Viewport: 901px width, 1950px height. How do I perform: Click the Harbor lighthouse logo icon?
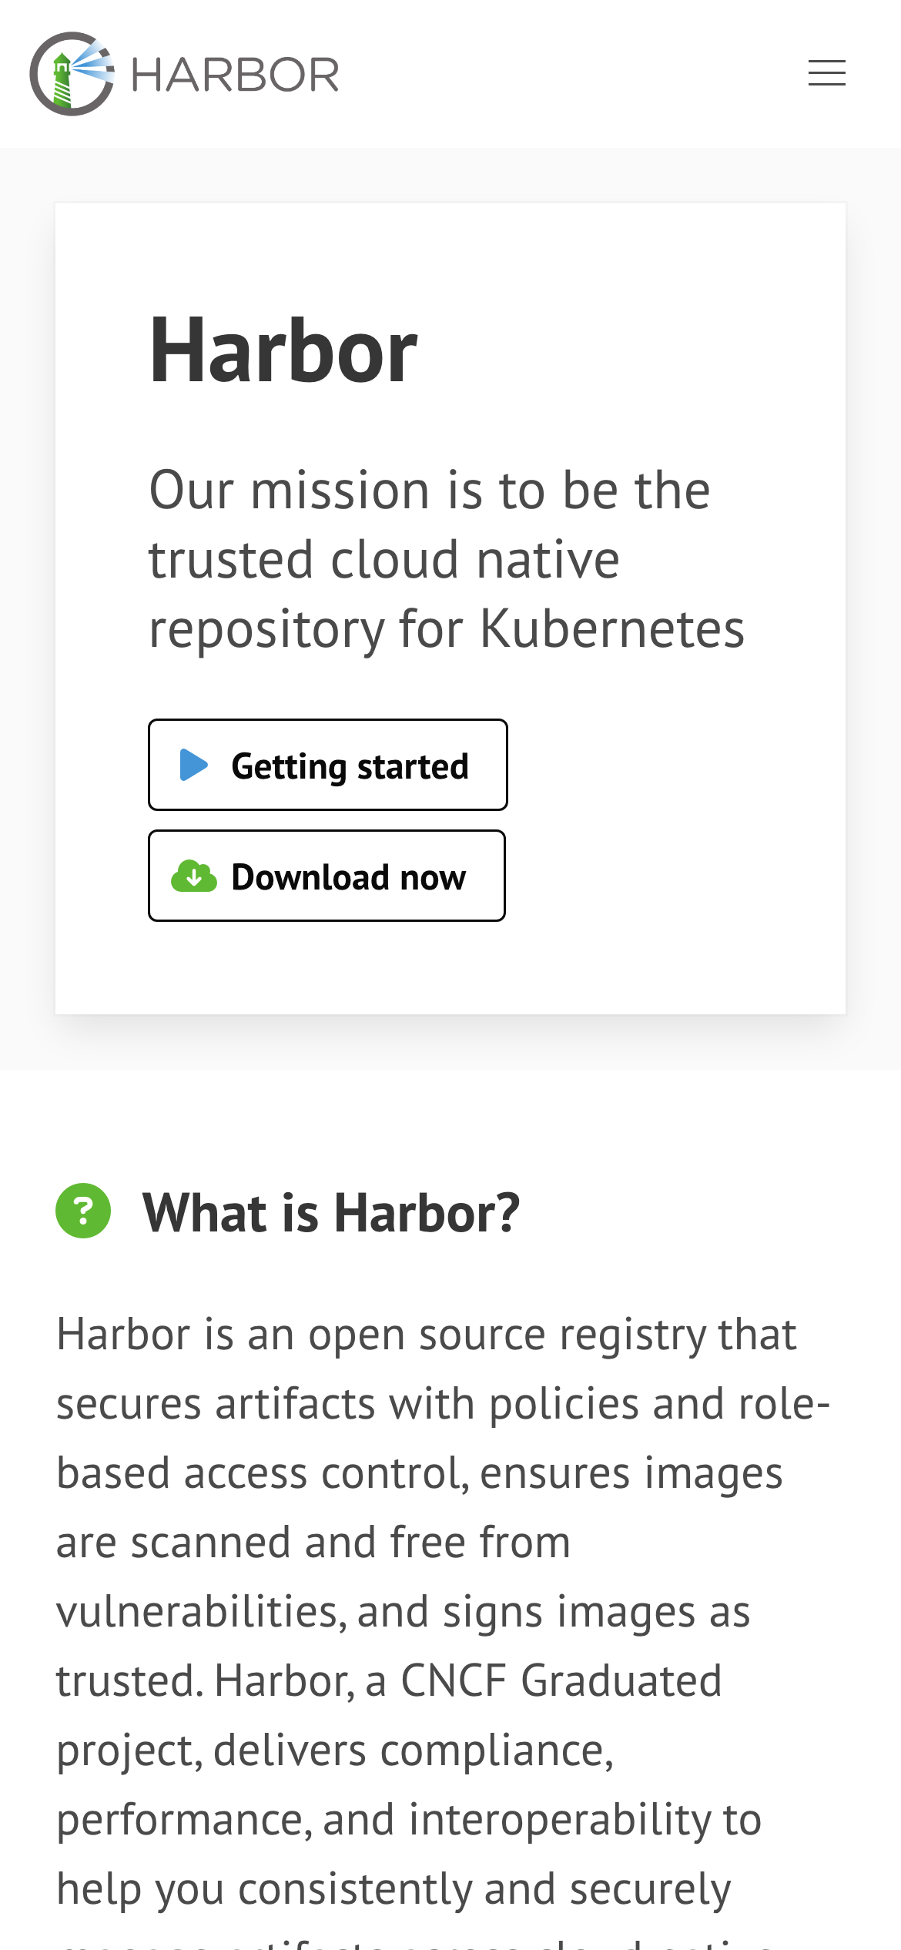click(72, 74)
